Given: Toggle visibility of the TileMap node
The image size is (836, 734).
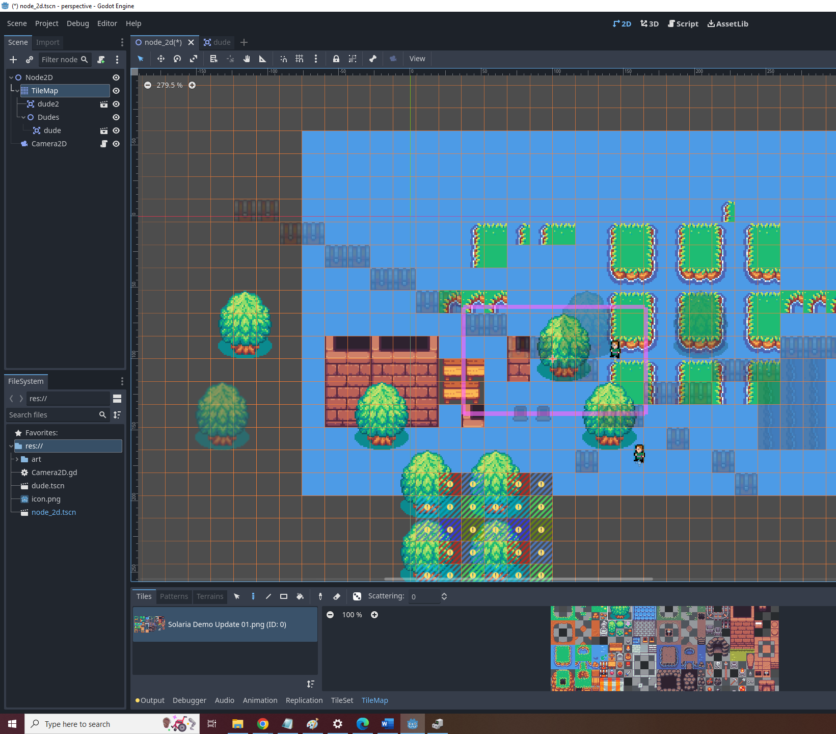Looking at the screenshot, I should 116,90.
